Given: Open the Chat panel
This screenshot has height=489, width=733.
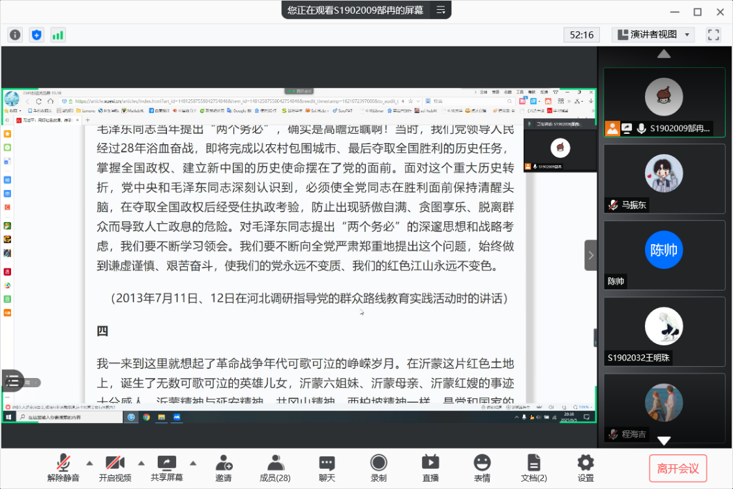Looking at the screenshot, I should (x=327, y=468).
